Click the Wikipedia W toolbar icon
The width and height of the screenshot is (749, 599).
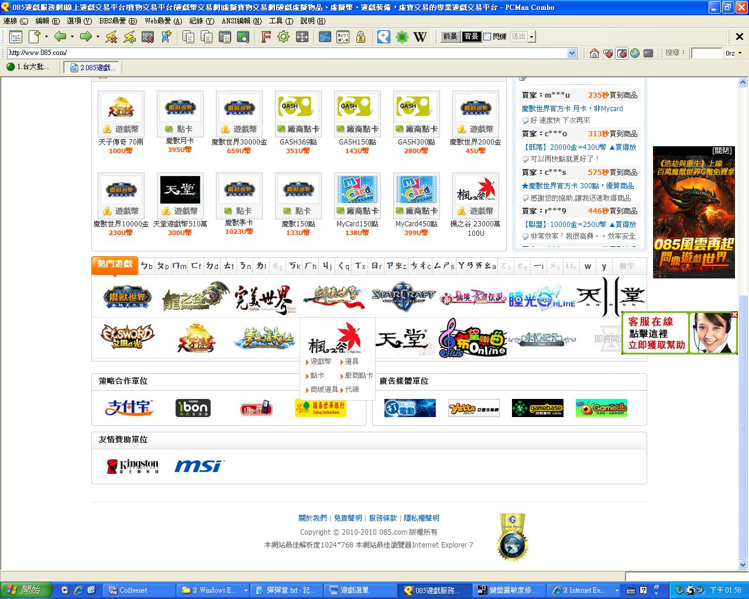(420, 37)
